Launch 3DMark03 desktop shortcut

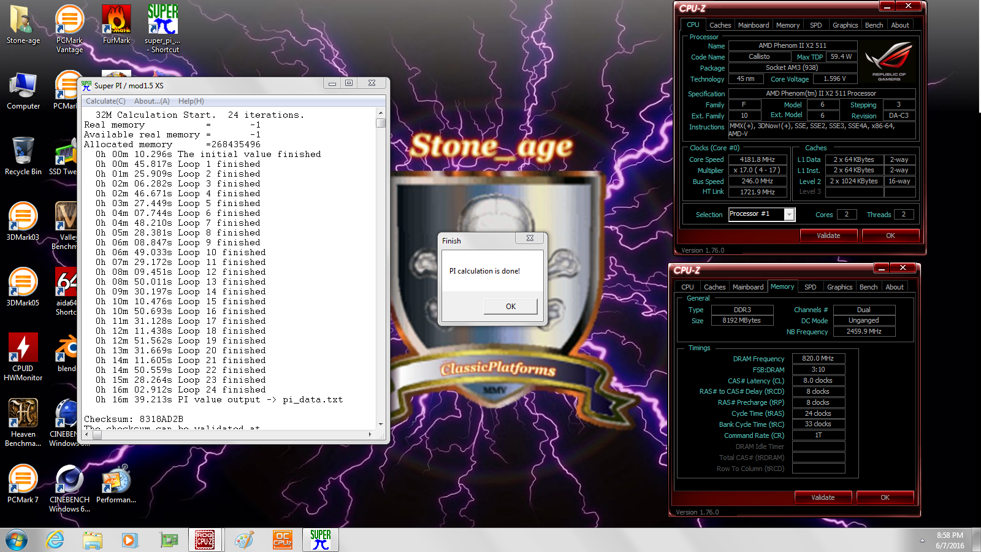(23, 221)
